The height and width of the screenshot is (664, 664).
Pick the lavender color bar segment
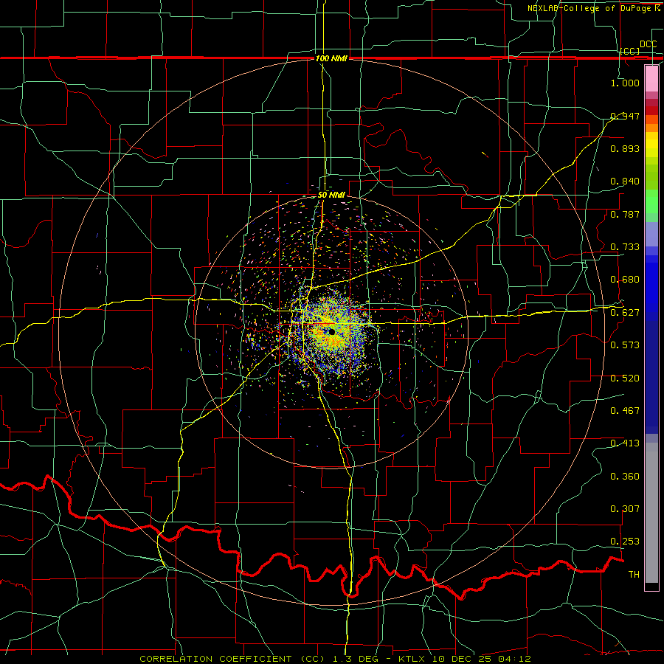click(x=651, y=234)
